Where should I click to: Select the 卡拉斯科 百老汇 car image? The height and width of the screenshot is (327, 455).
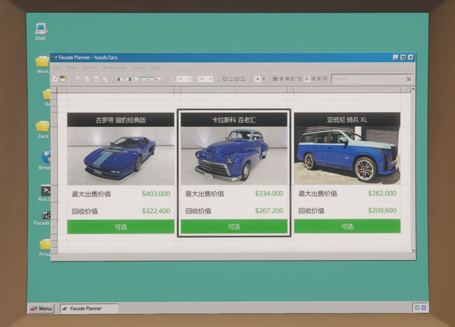pos(234,156)
